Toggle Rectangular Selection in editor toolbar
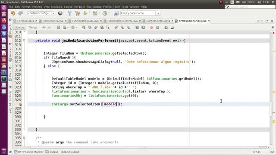This screenshot has width=276, height=155. click(x=108, y=28)
